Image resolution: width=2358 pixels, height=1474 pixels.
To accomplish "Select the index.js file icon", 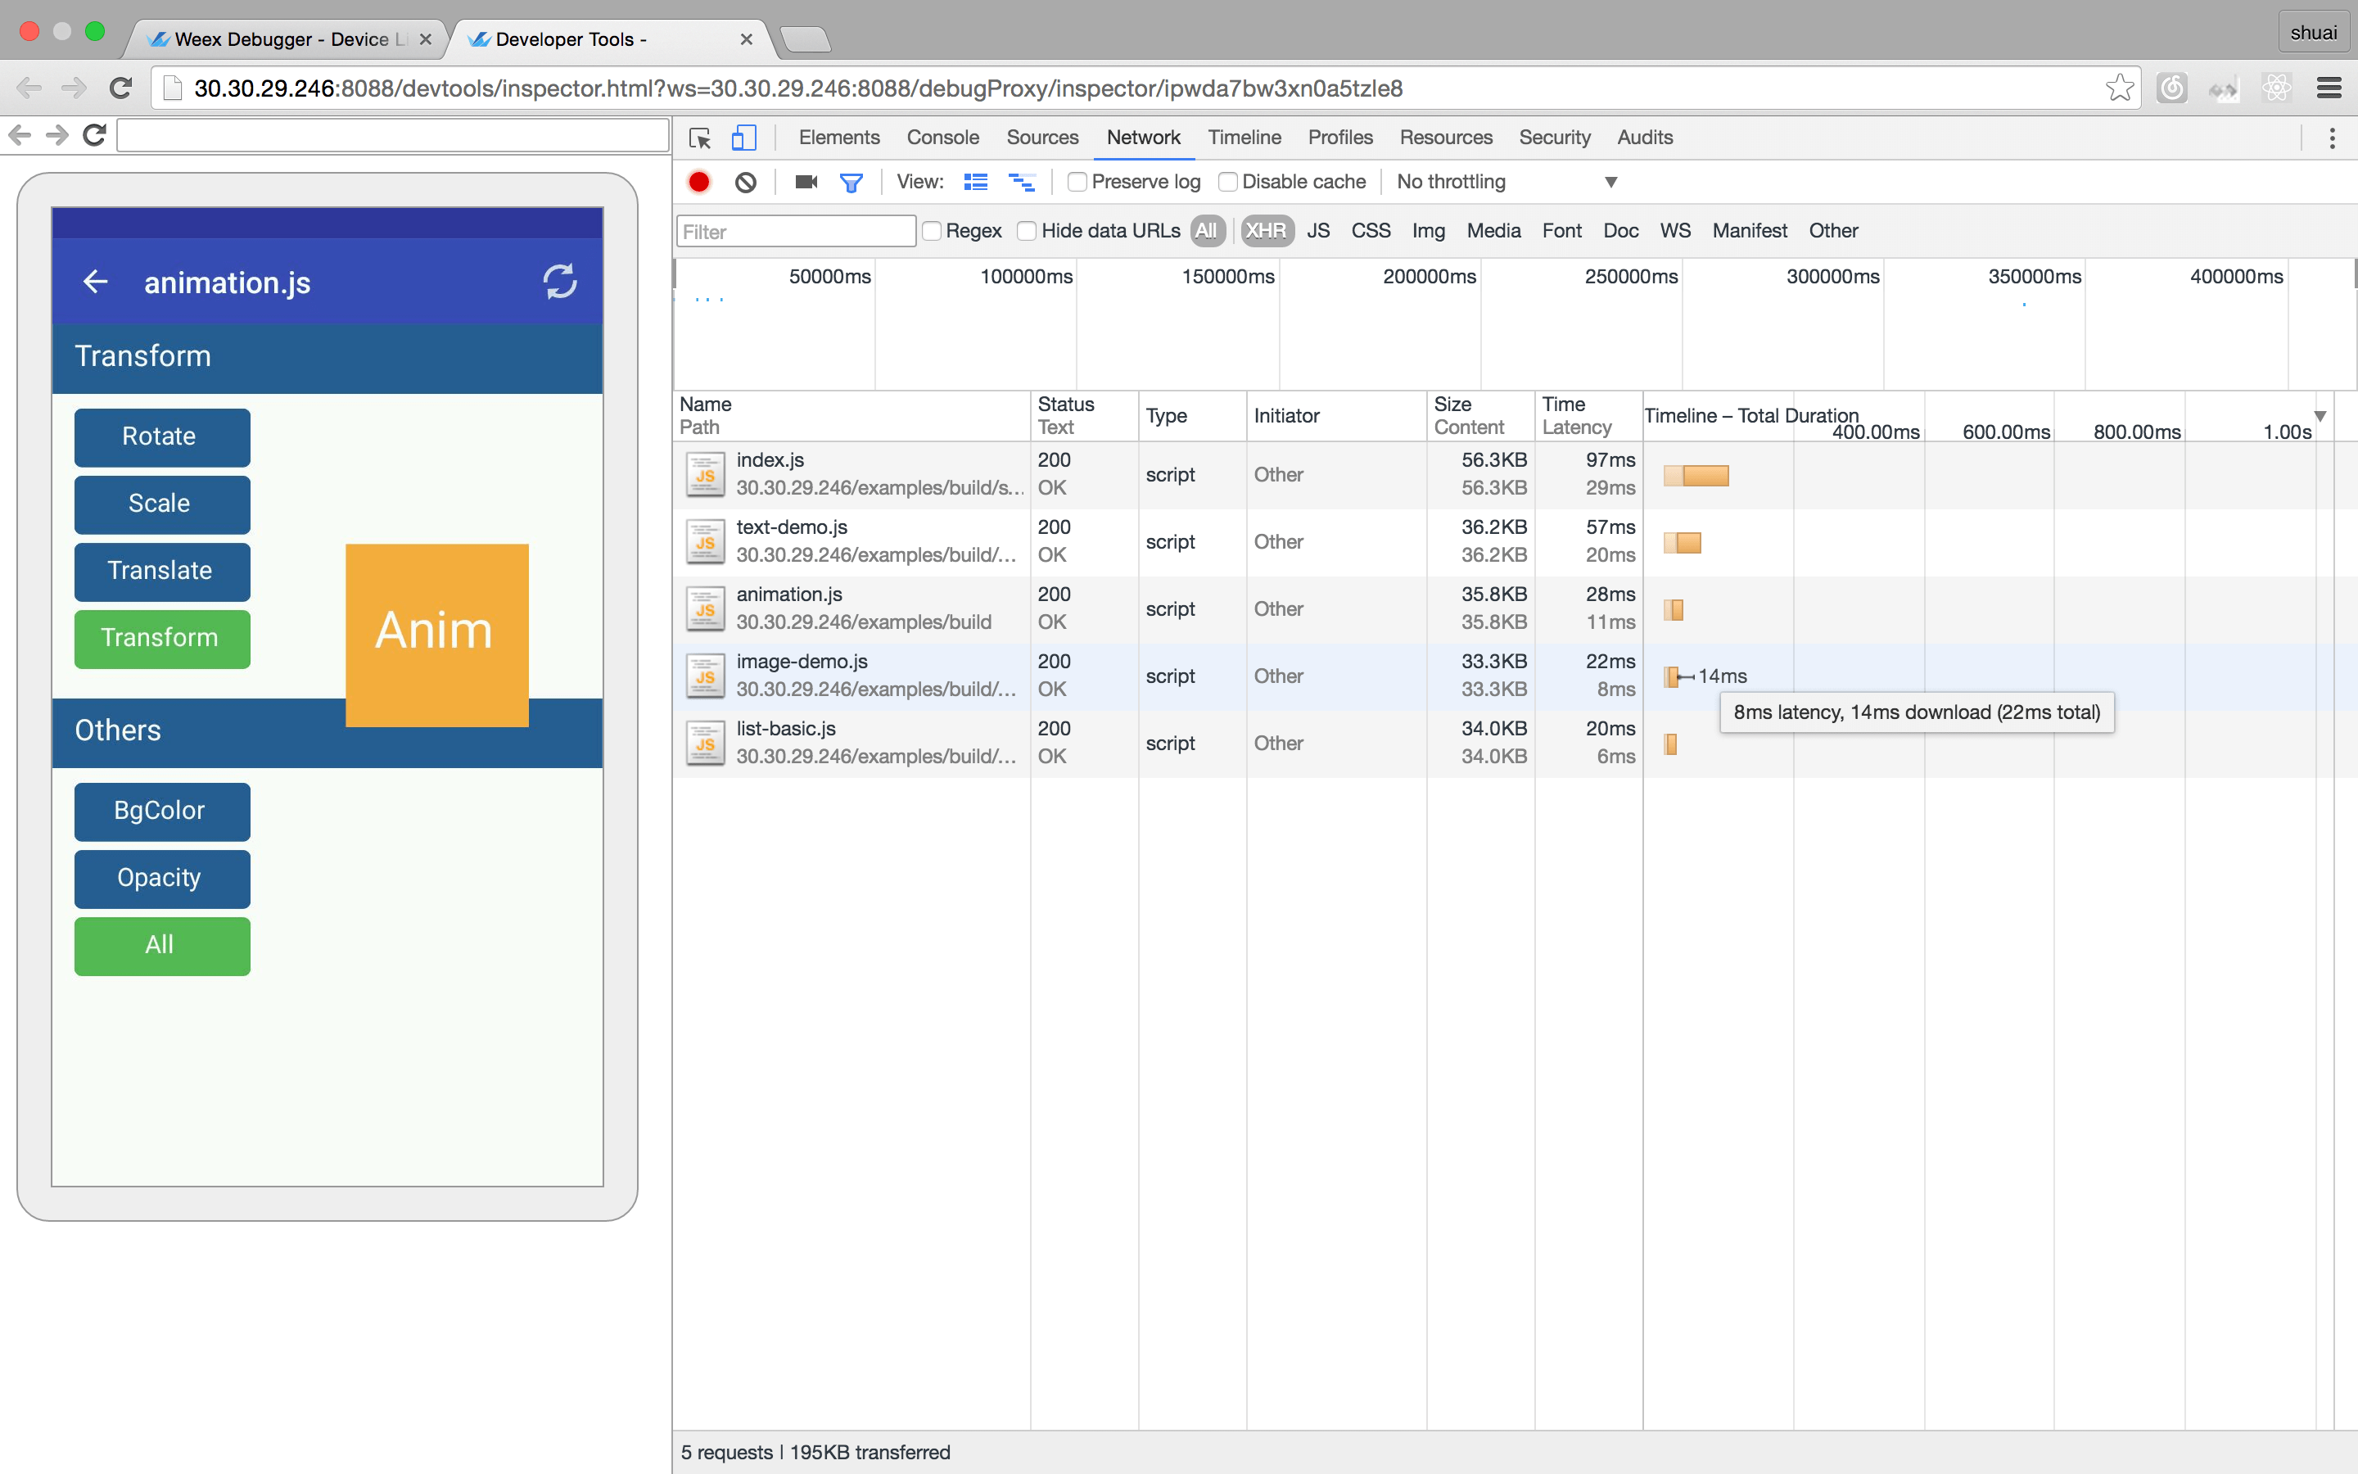I will point(704,475).
